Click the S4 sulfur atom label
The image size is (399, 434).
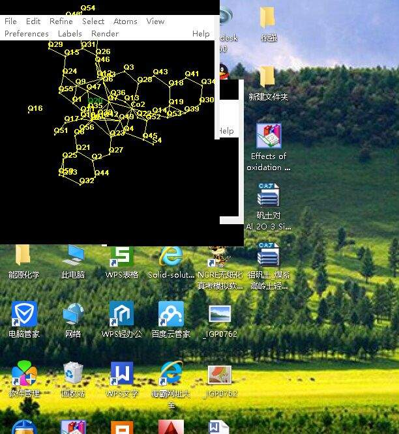(157, 140)
